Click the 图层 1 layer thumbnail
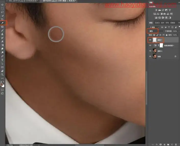The image size is (180, 146). tap(154, 40)
